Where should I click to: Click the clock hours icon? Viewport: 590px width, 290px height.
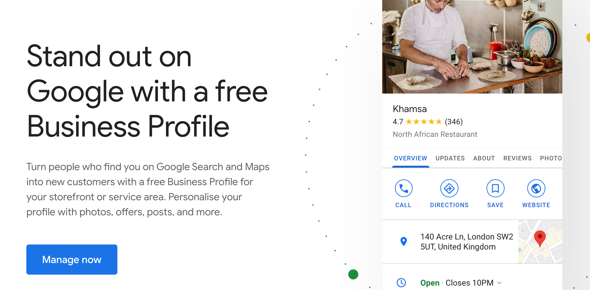(401, 282)
